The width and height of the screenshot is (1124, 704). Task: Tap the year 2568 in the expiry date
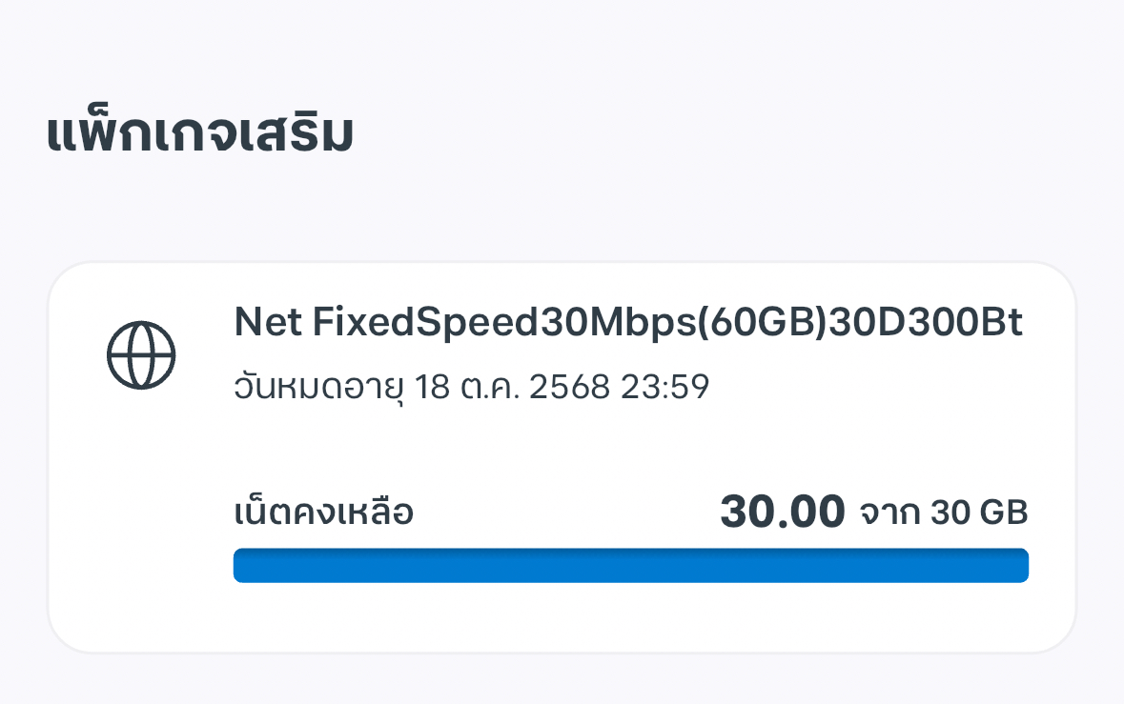pyautogui.click(x=565, y=389)
